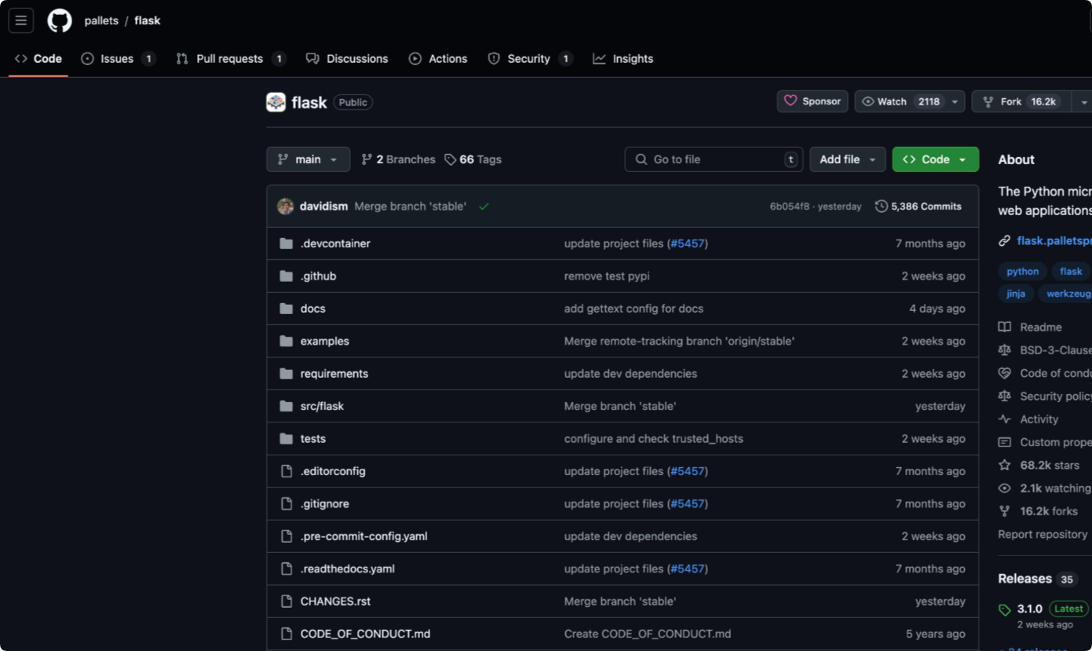
Task: Click the CHANGES.rst file icon
Action: [287, 602]
